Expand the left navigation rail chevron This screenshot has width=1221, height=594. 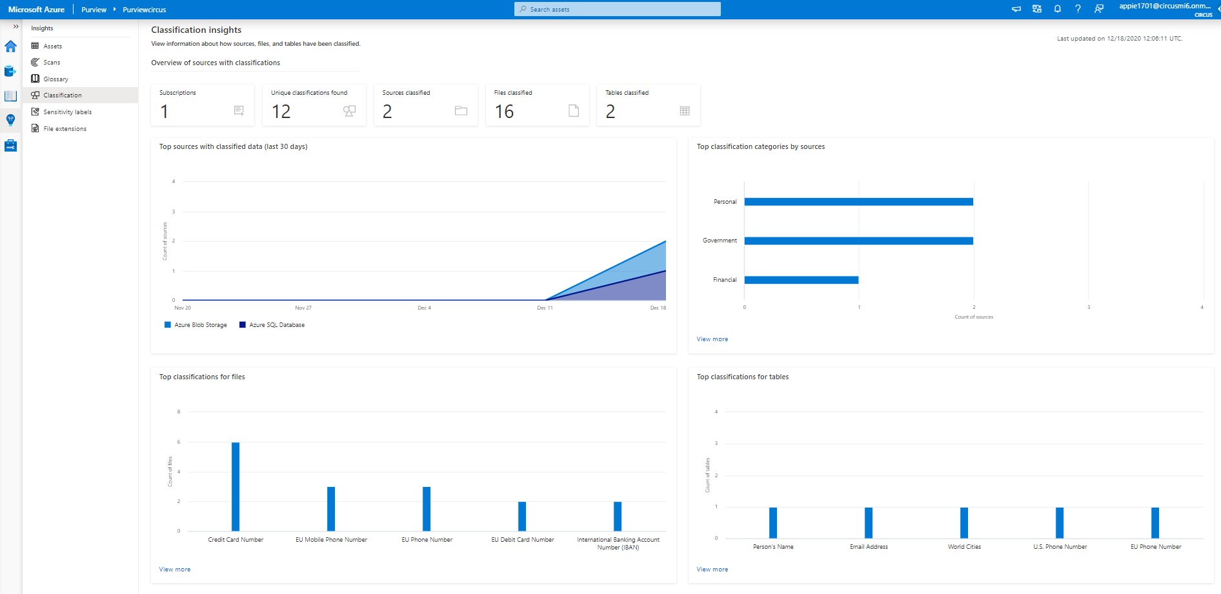click(x=15, y=27)
